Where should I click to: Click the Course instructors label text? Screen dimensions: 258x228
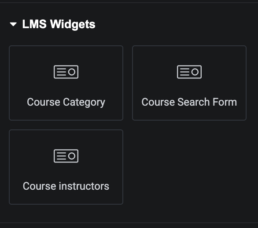tap(66, 186)
